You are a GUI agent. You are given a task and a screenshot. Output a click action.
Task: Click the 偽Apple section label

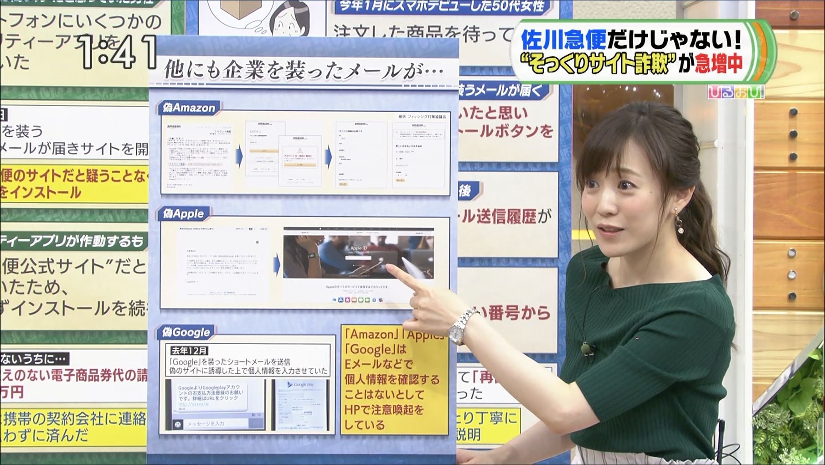click(184, 213)
